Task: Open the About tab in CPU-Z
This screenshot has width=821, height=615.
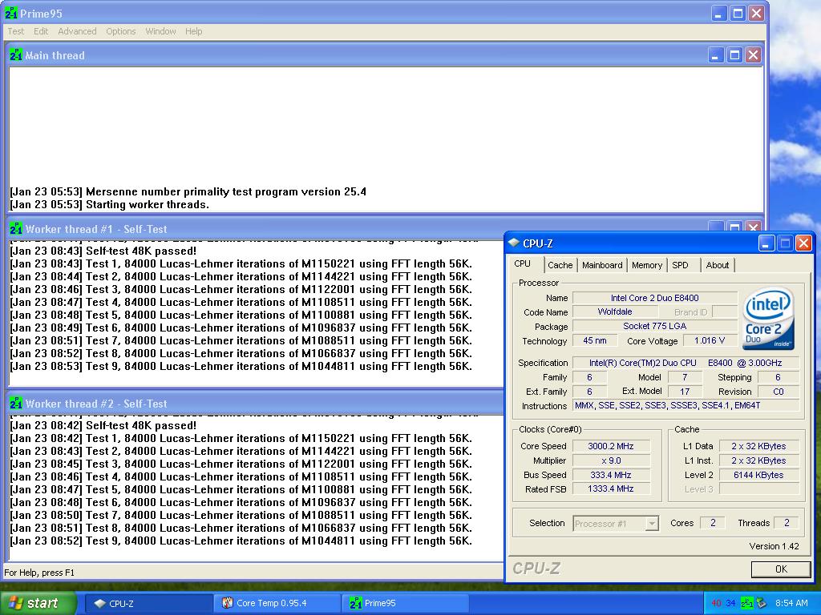Action: point(718,265)
